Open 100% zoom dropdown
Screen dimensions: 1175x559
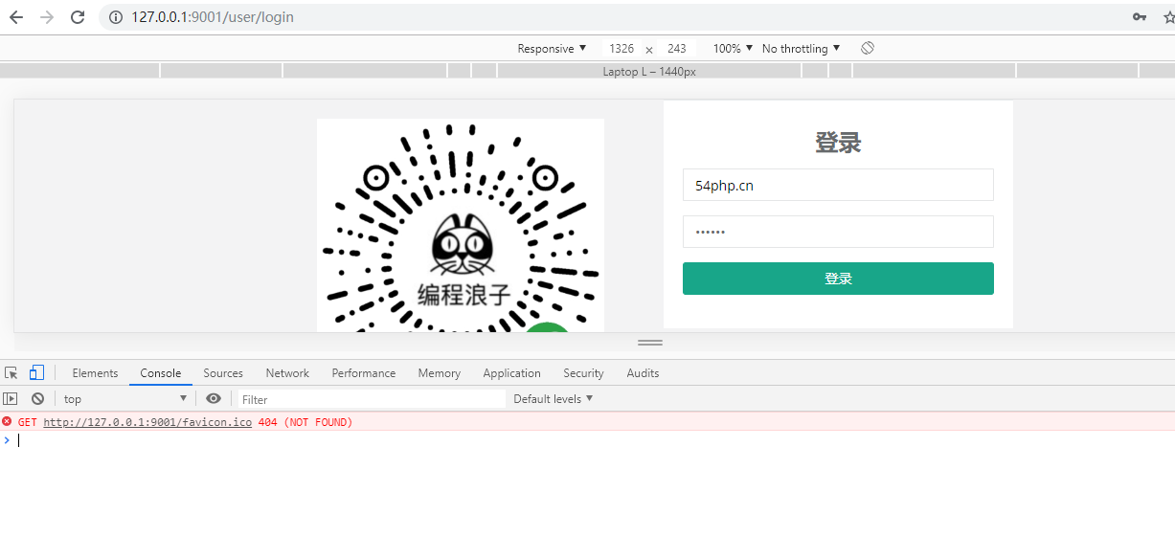[x=733, y=48]
